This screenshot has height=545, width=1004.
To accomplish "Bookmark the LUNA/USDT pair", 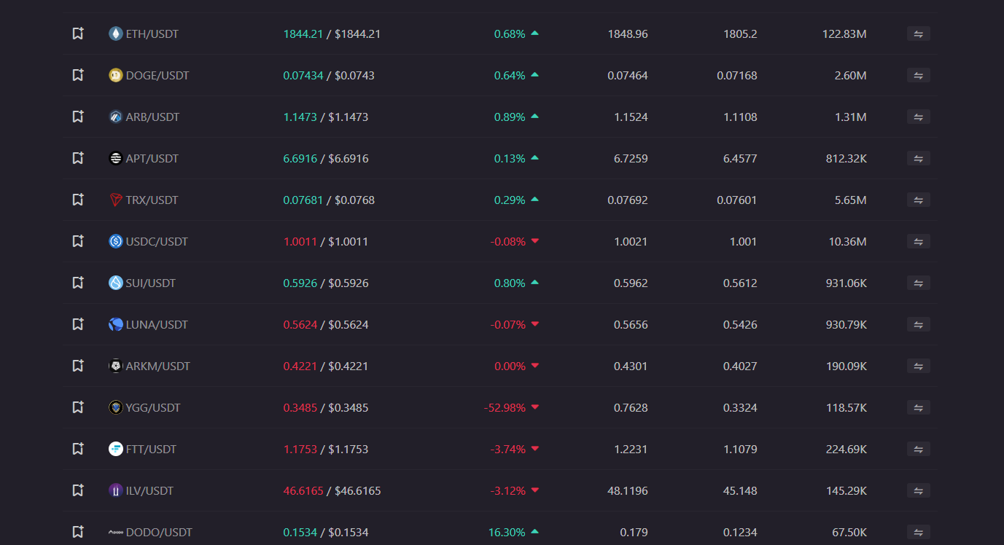I will pyautogui.click(x=78, y=324).
